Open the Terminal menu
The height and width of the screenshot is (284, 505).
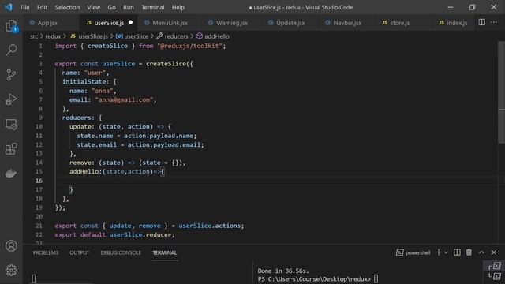(x=152, y=7)
